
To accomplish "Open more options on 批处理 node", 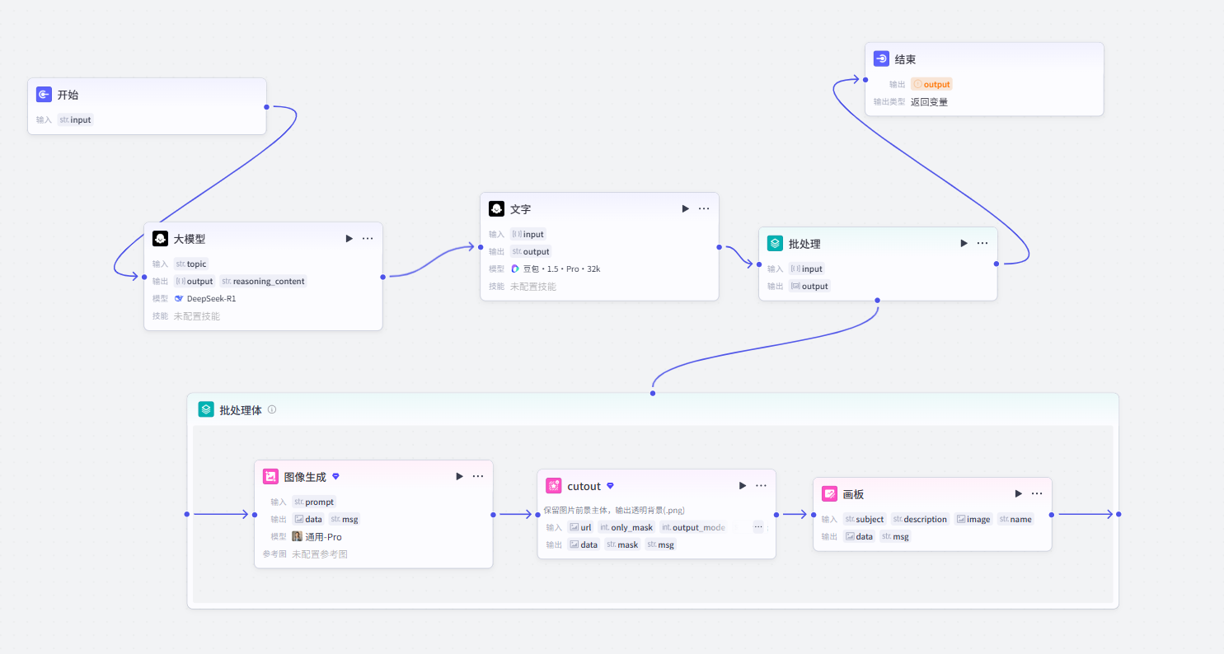I will pyautogui.click(x=982, y=244).
